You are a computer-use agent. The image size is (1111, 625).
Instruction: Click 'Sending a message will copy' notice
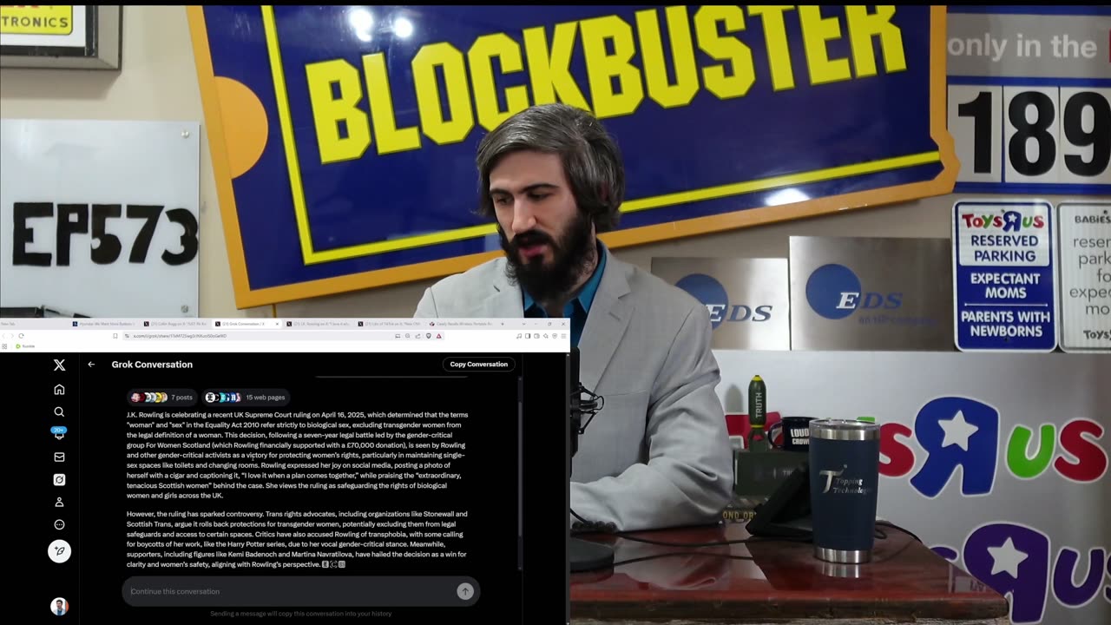pyautogui.click(x=300, y=614)
